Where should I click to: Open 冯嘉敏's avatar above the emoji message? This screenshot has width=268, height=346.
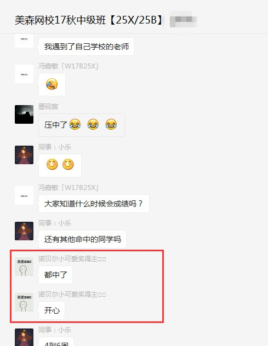pos(24,74)
